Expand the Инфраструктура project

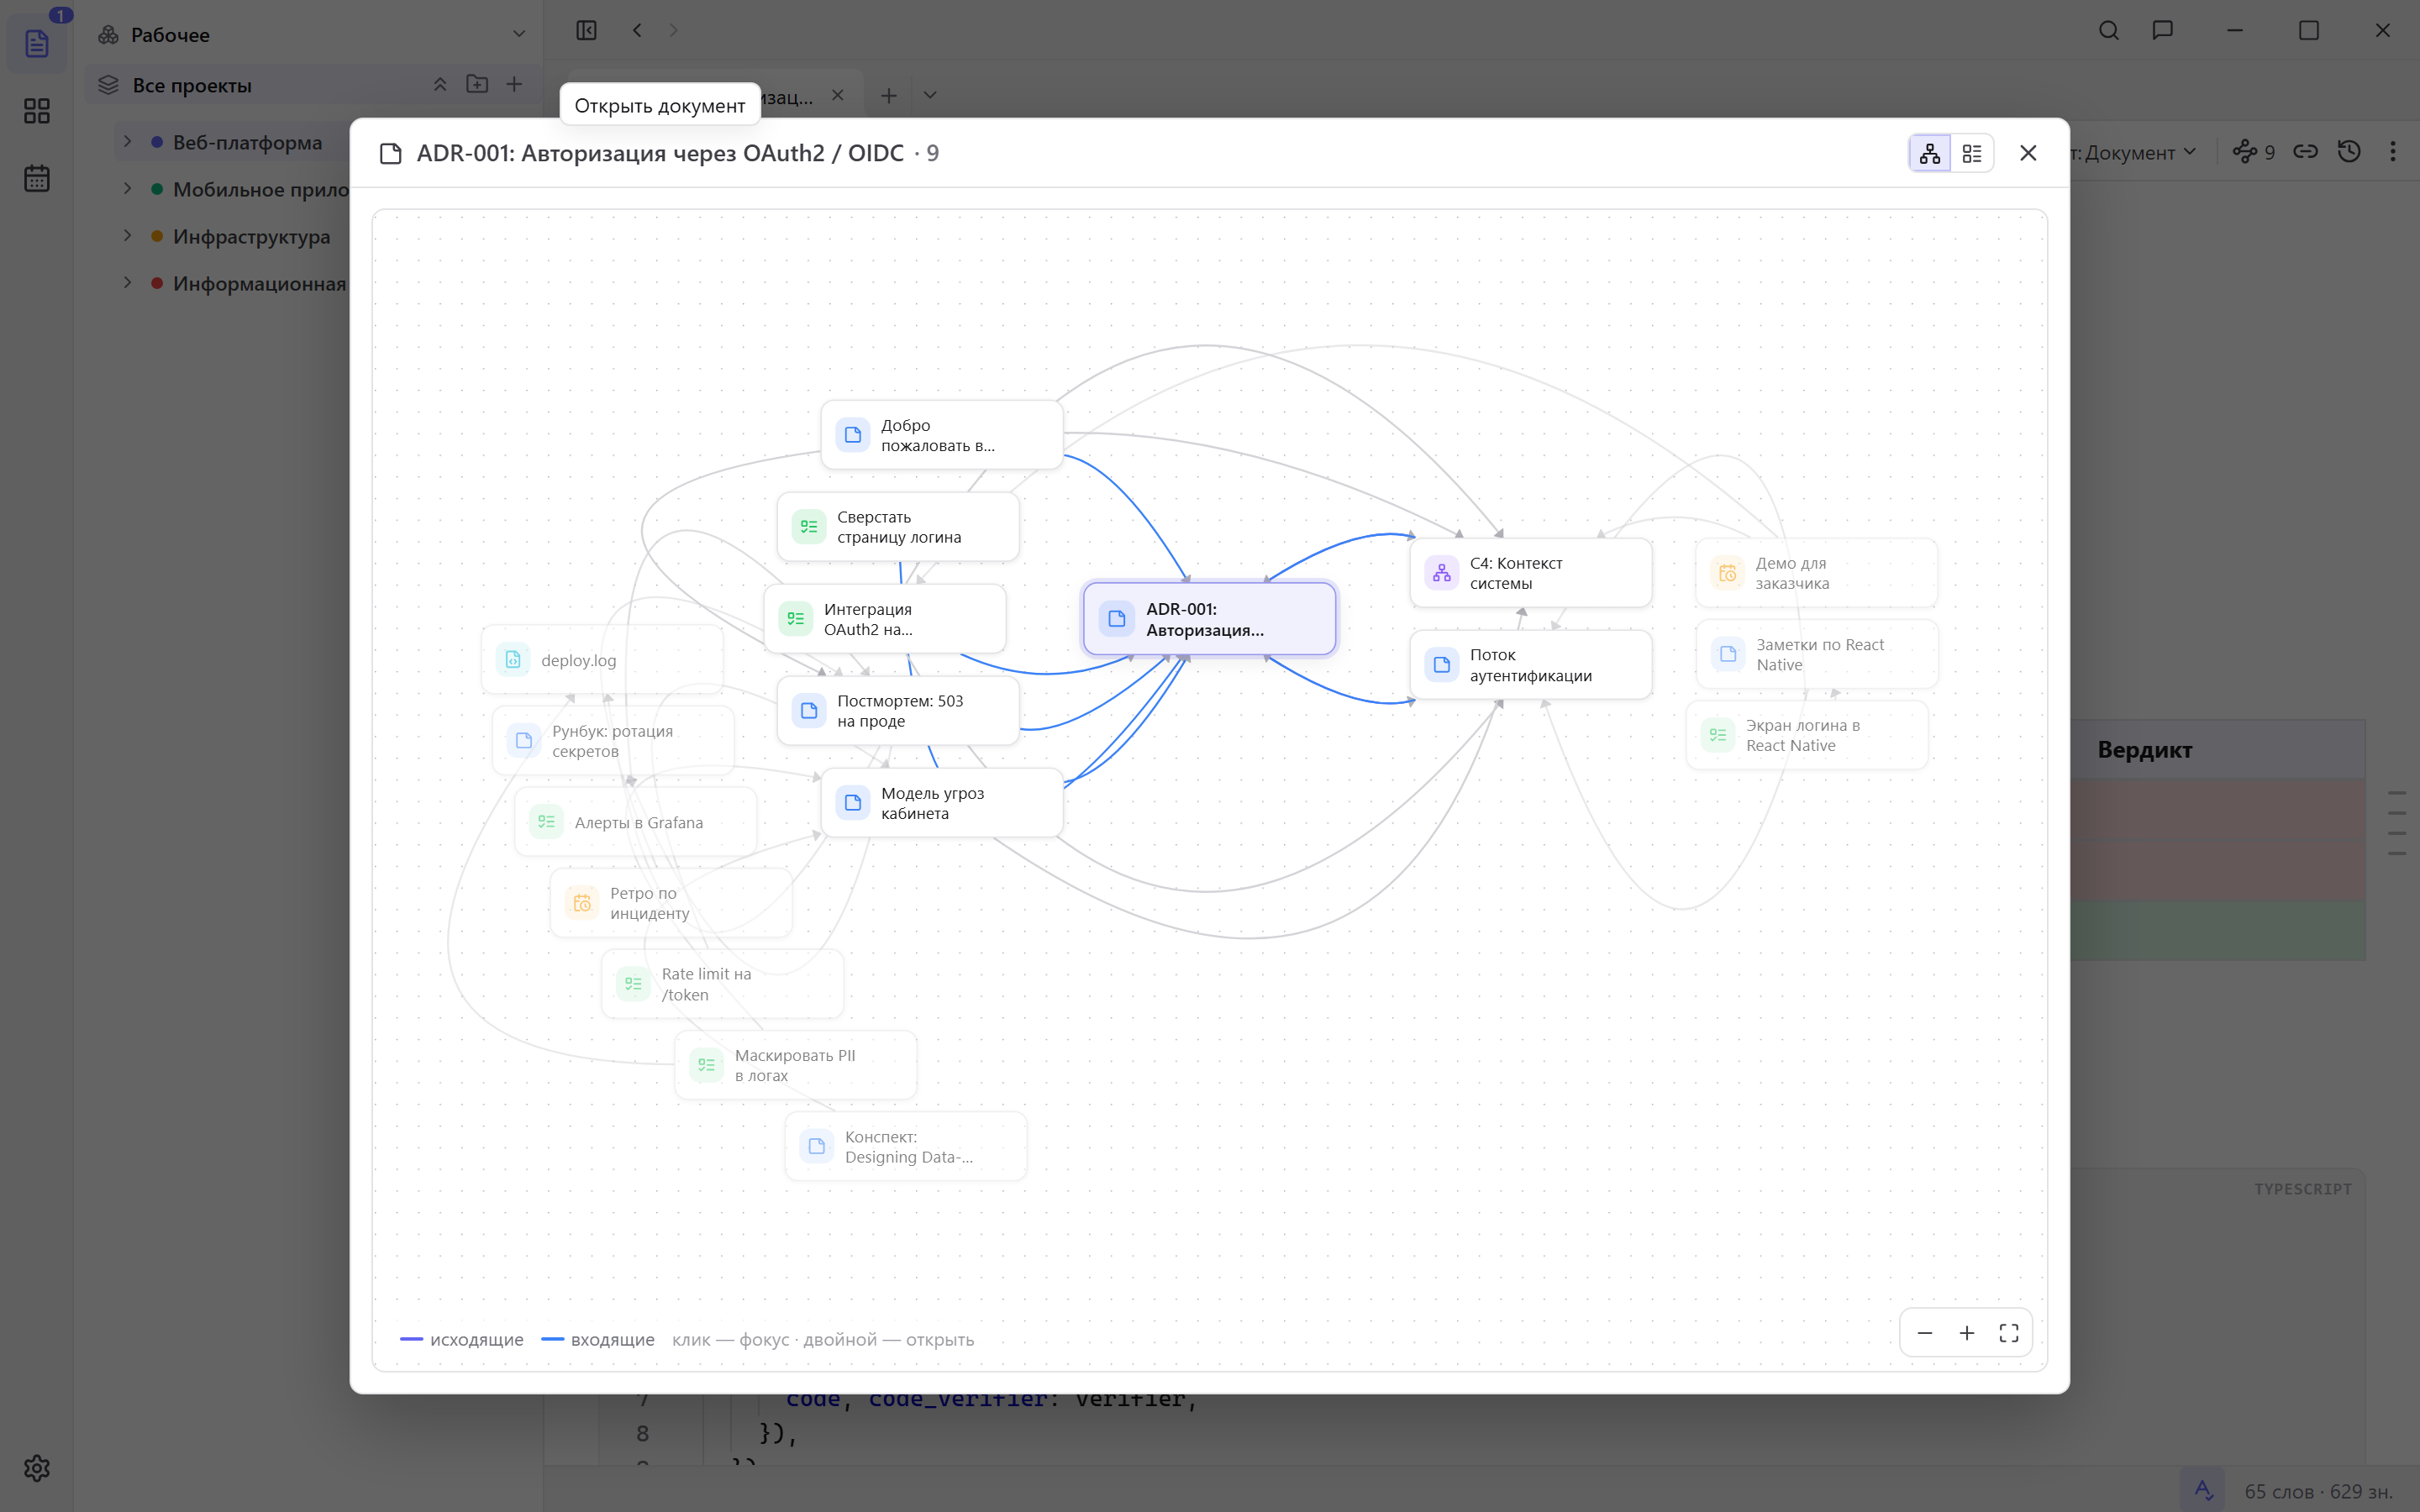pos(127,236)
